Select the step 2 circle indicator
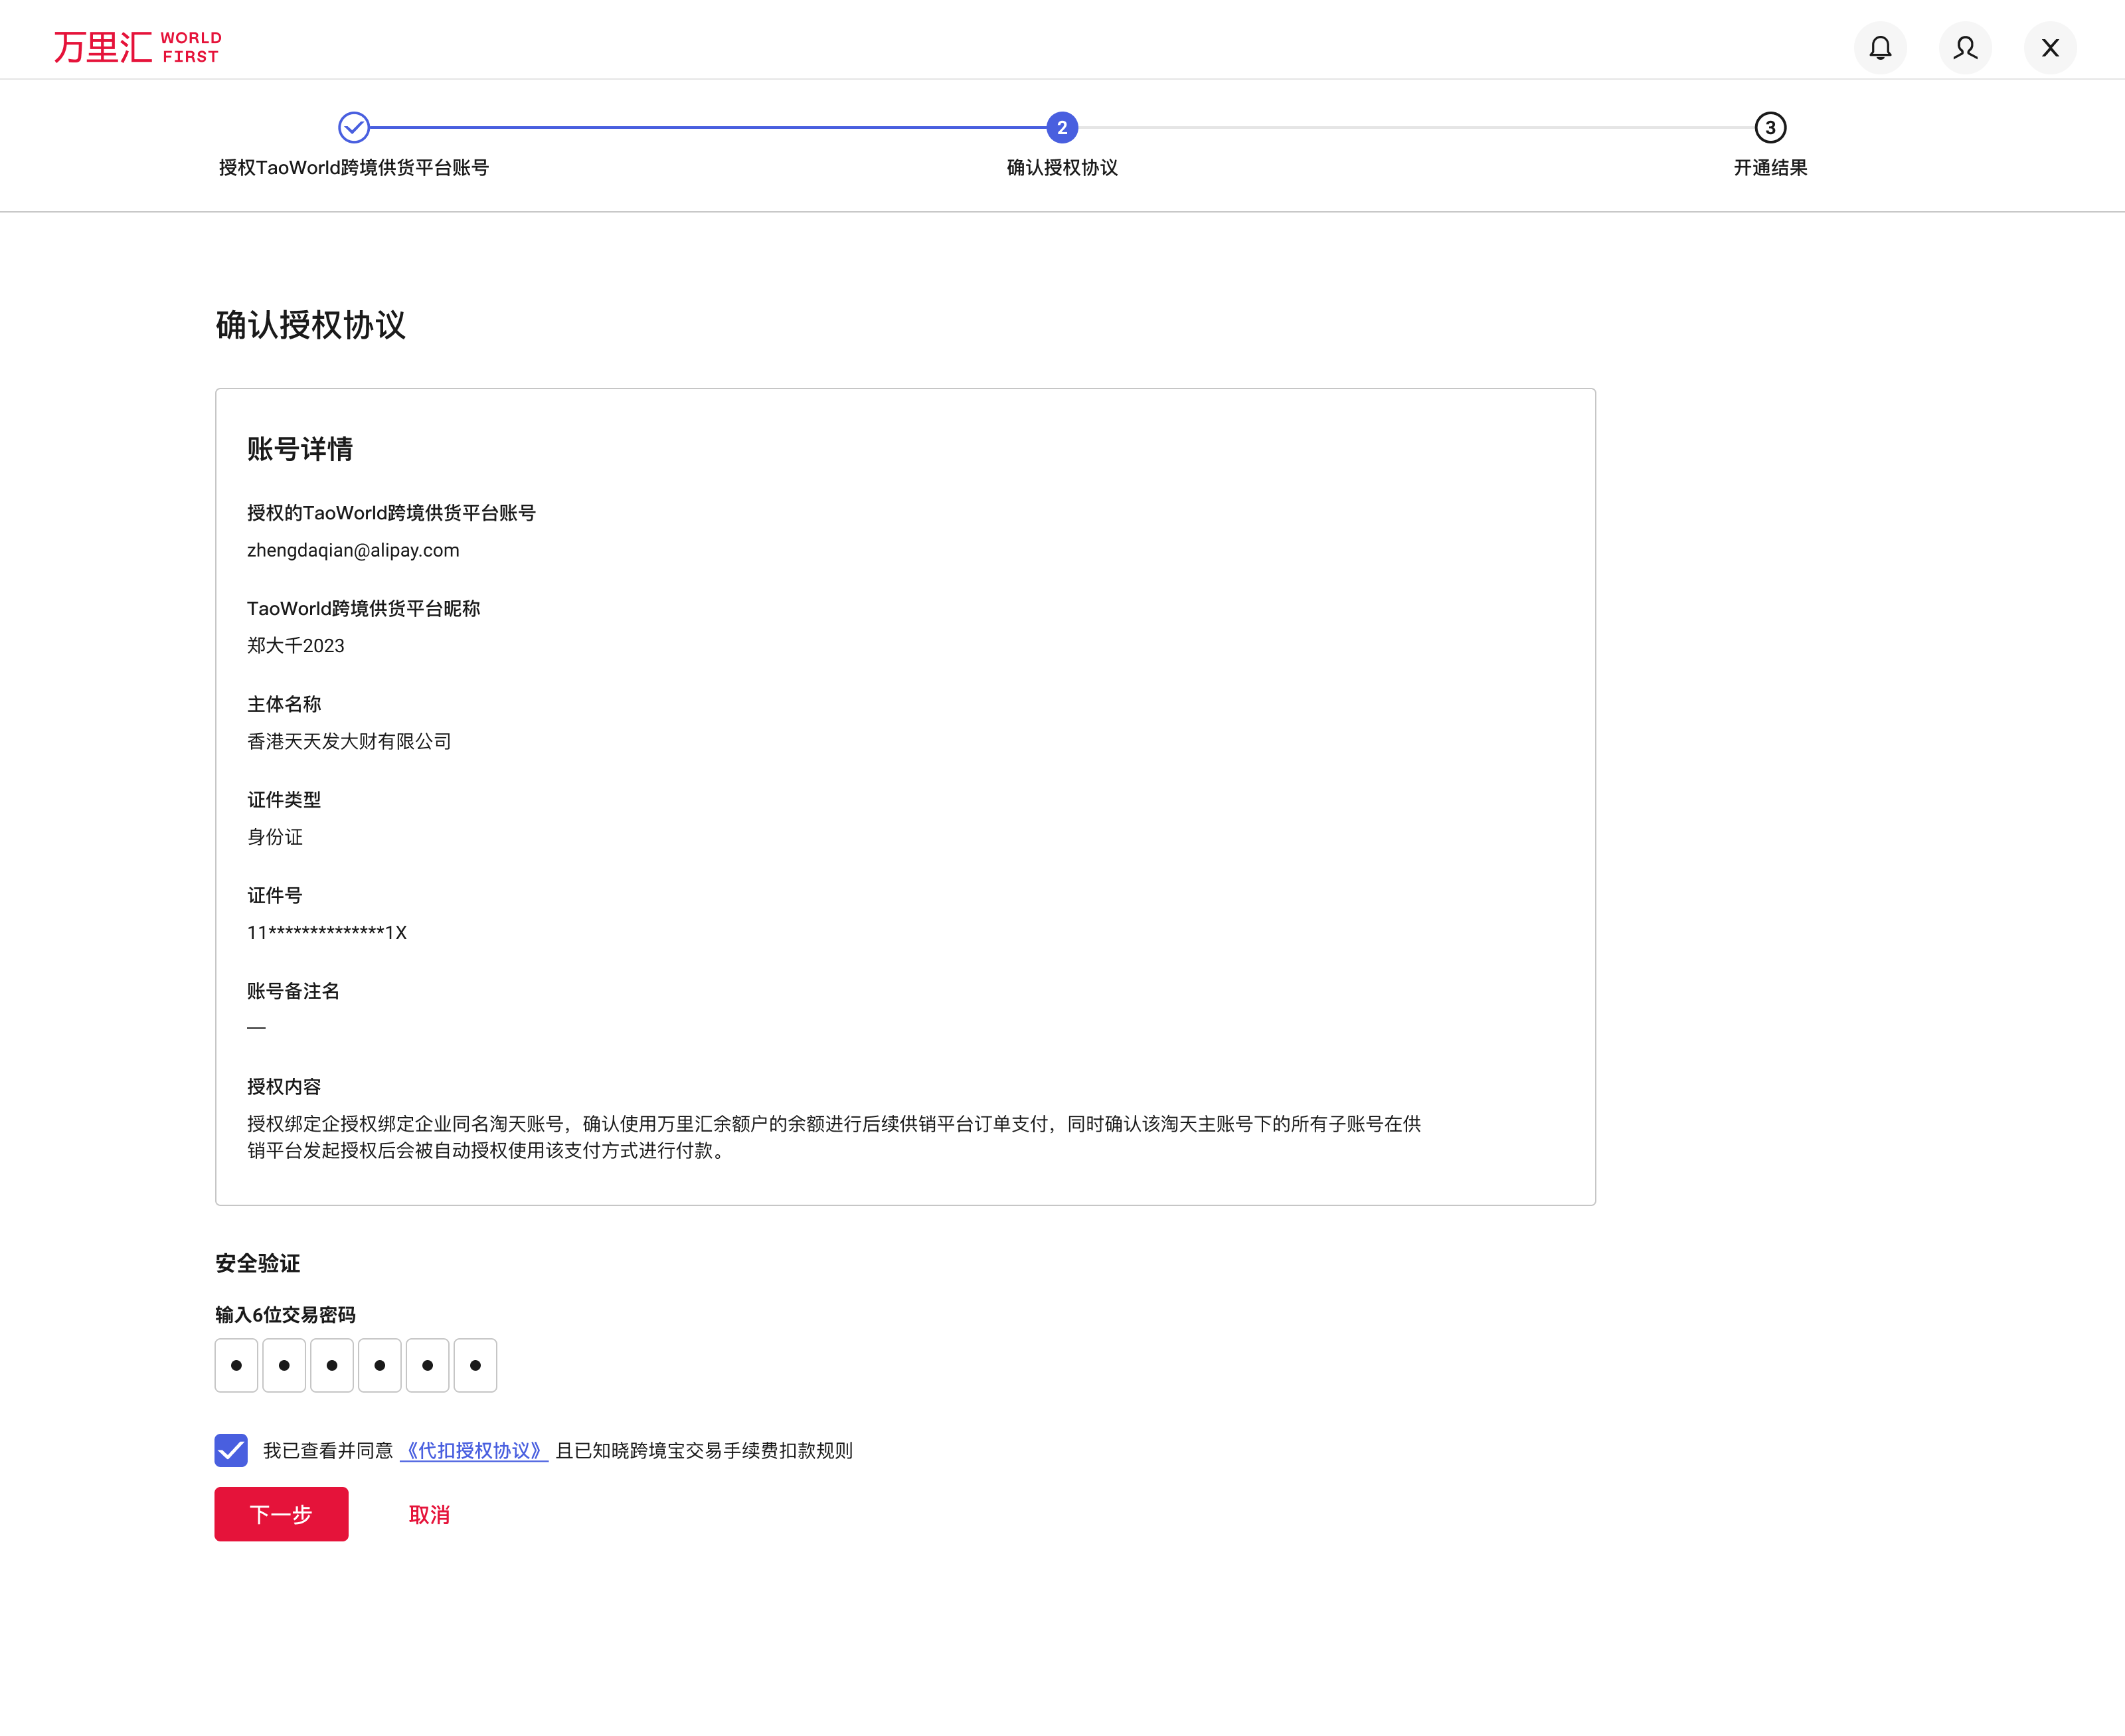This screenshot has height=1736, width=2125. pyautogui.click(x=1061, y=127)
